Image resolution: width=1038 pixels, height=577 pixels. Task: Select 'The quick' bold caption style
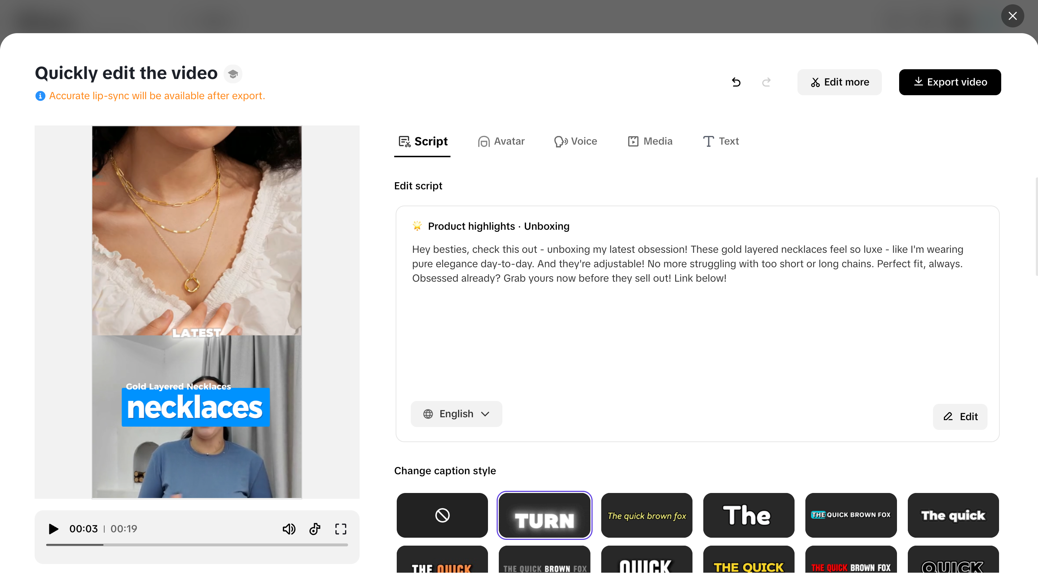tap(953, 515)
